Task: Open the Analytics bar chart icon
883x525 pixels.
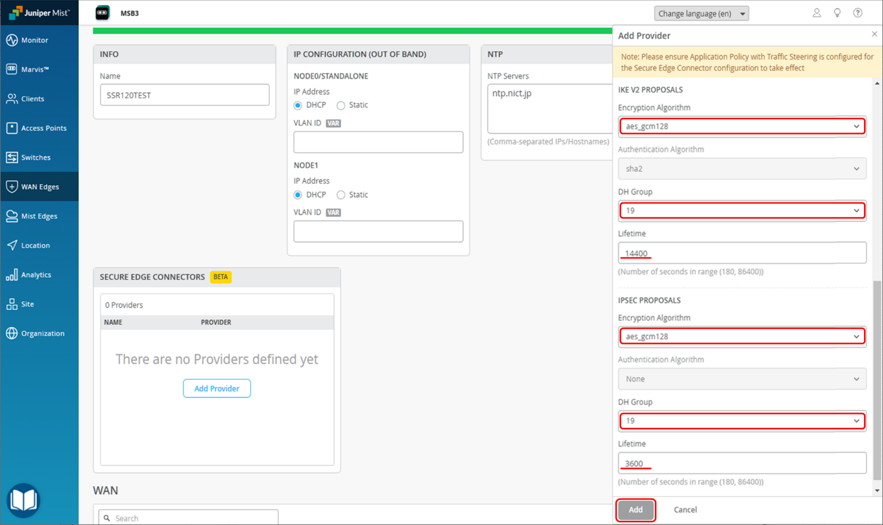Action: 12,275
